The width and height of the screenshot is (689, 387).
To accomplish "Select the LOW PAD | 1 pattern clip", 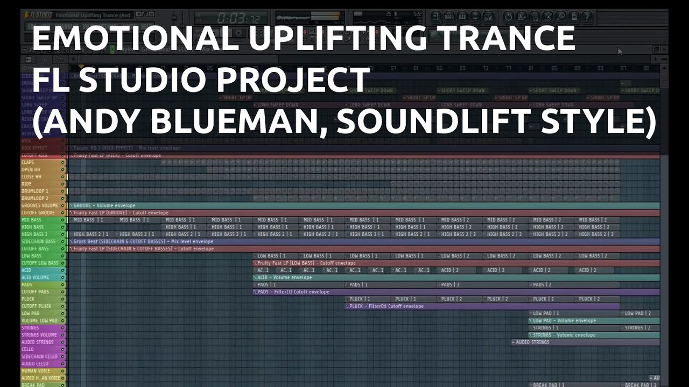I will pyautogui.click(x=574, y=313).
